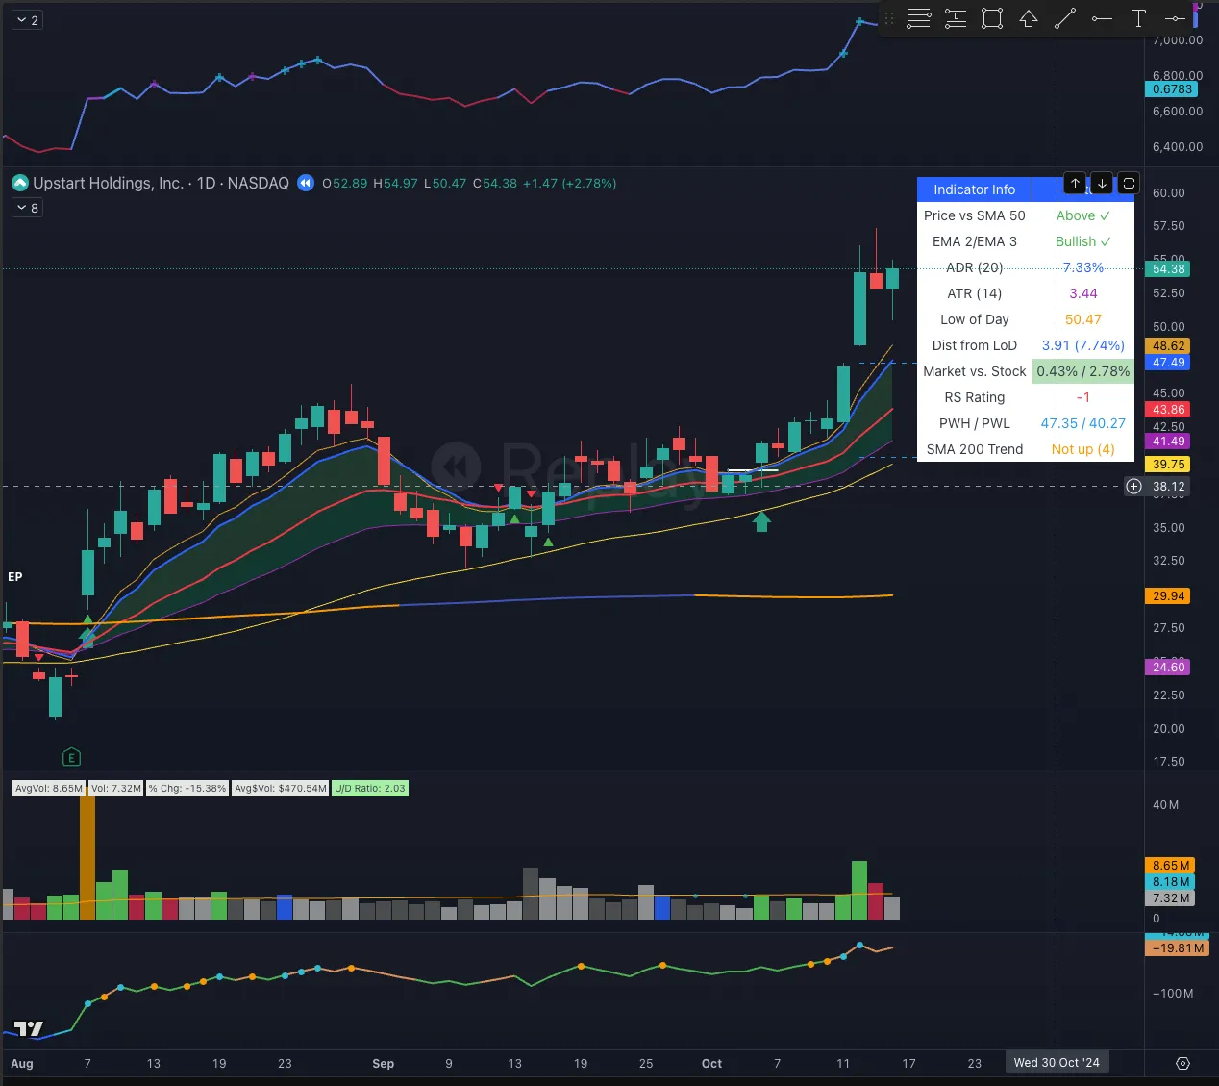1219x1086 pixels.
Task: Move pane up with the up arrow
Action: pos(1075,183)
